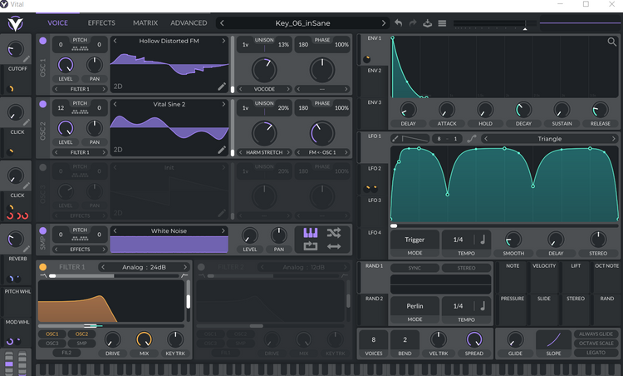The height and width of the screenshot is (376, 623).
Task: Open the glide Slope curve control
Action: (553, 339)
